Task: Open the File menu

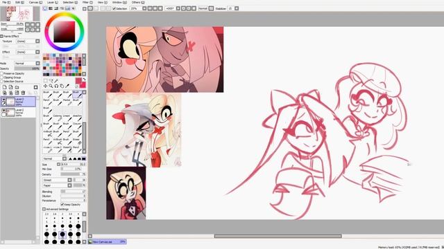Action: click(6, 2)
